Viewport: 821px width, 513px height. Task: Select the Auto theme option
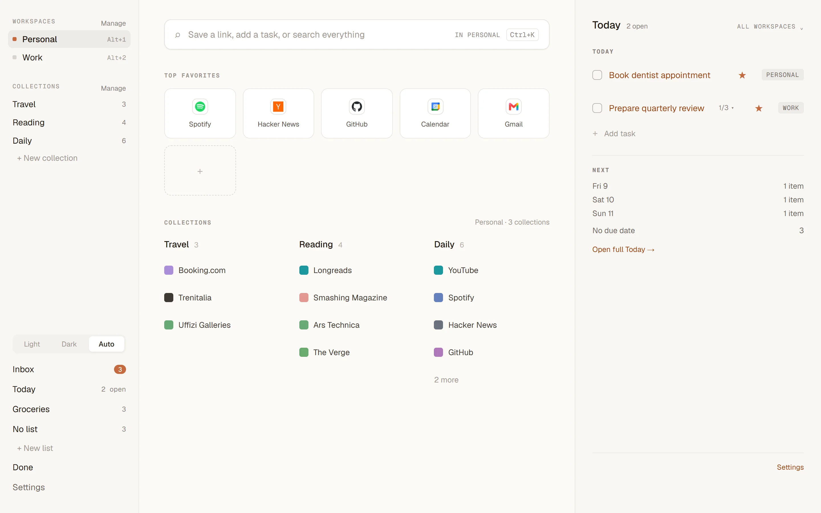pos(107,344)
